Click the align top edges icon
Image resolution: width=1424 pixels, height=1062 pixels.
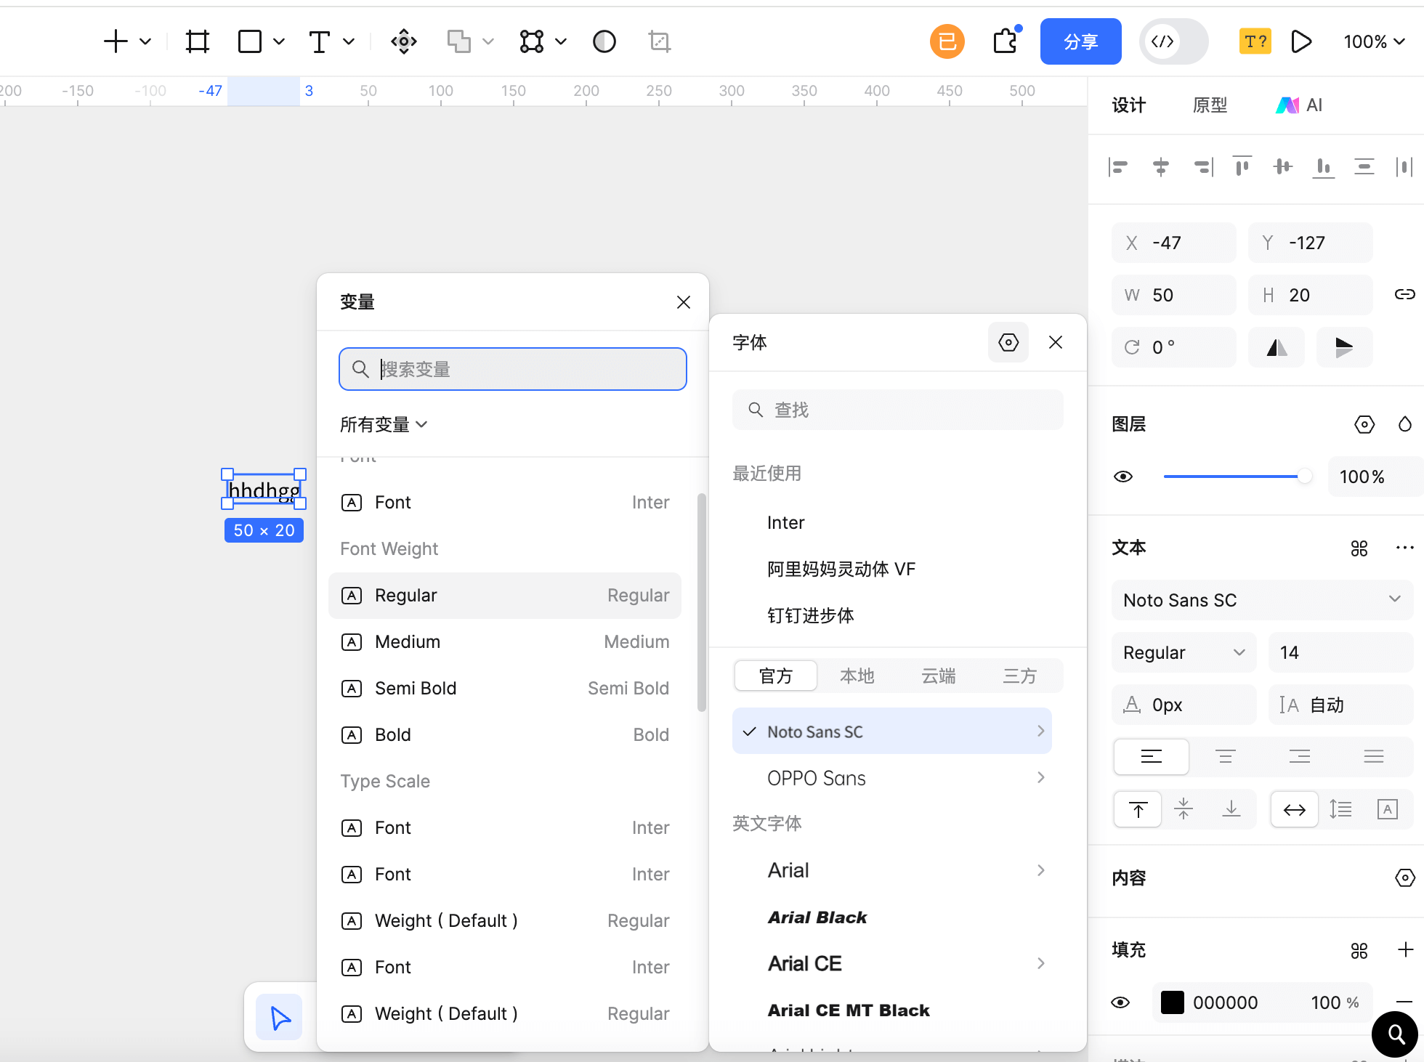(x=1242, y=167)
